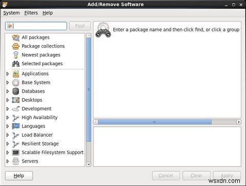Click the group list vertical scrollbar thumb

[x=89, y=89]
